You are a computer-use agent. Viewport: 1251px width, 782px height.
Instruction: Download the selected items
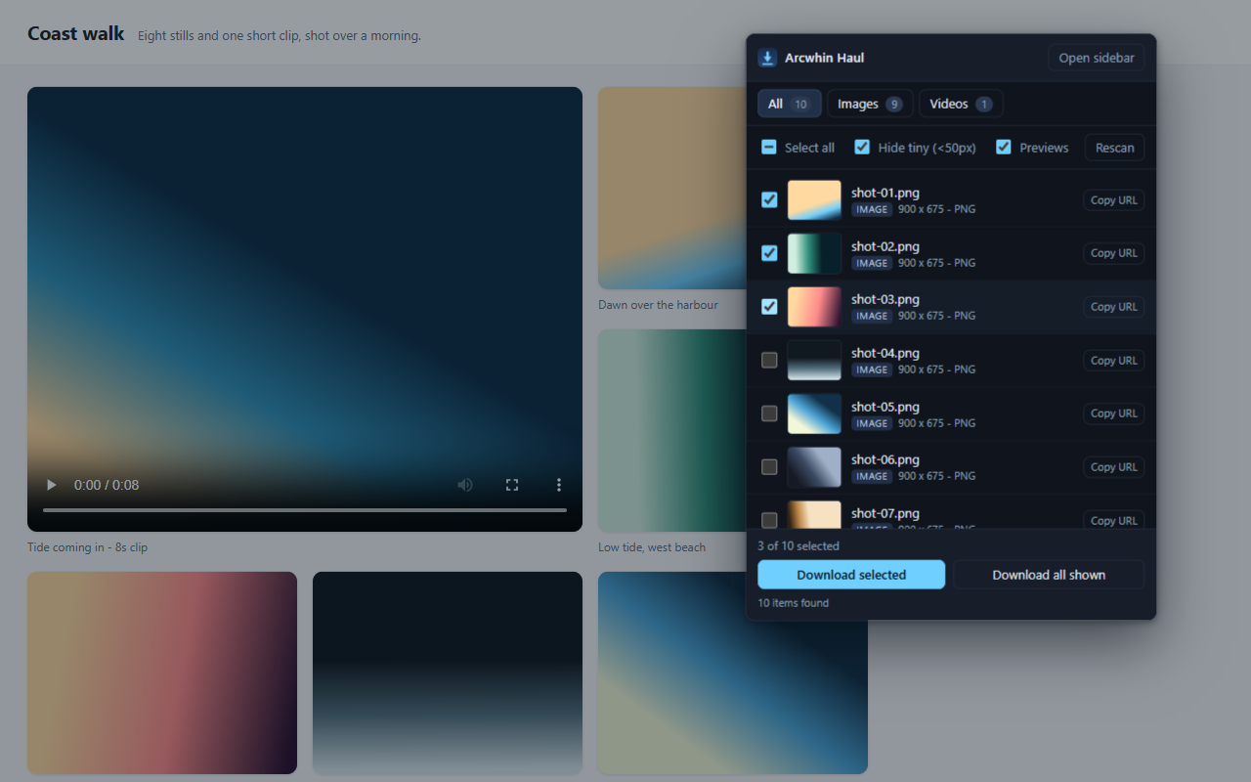[851, 575]
